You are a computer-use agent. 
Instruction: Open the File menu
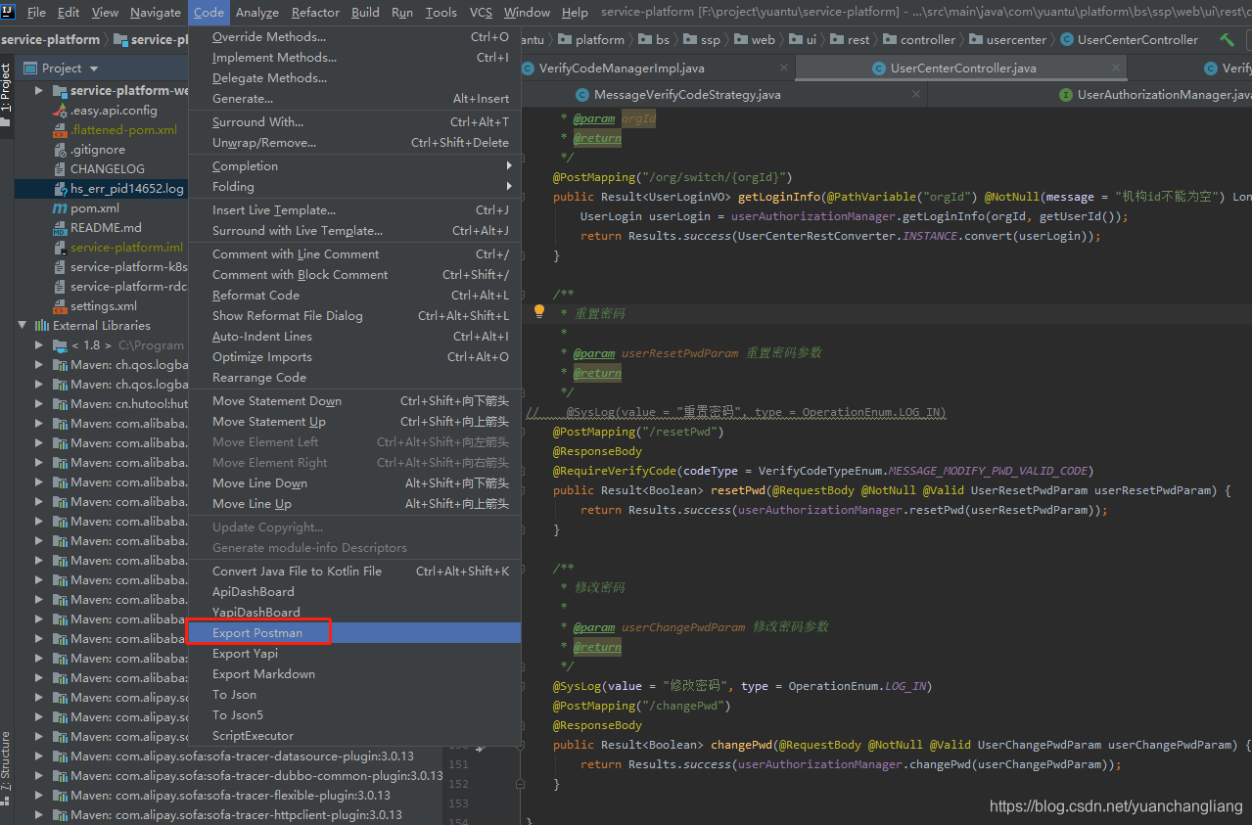point(36,12)
